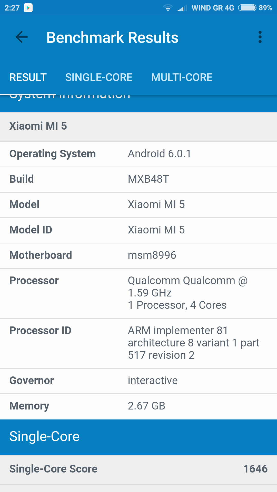Viewport: 277px width, 492px height.
Task: Open the three-dot overflow menu
Action: (260, 37)
